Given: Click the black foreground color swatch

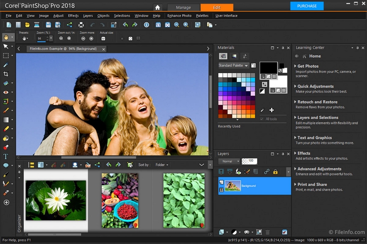Looking at the screenshot, I should pos(268,68).
